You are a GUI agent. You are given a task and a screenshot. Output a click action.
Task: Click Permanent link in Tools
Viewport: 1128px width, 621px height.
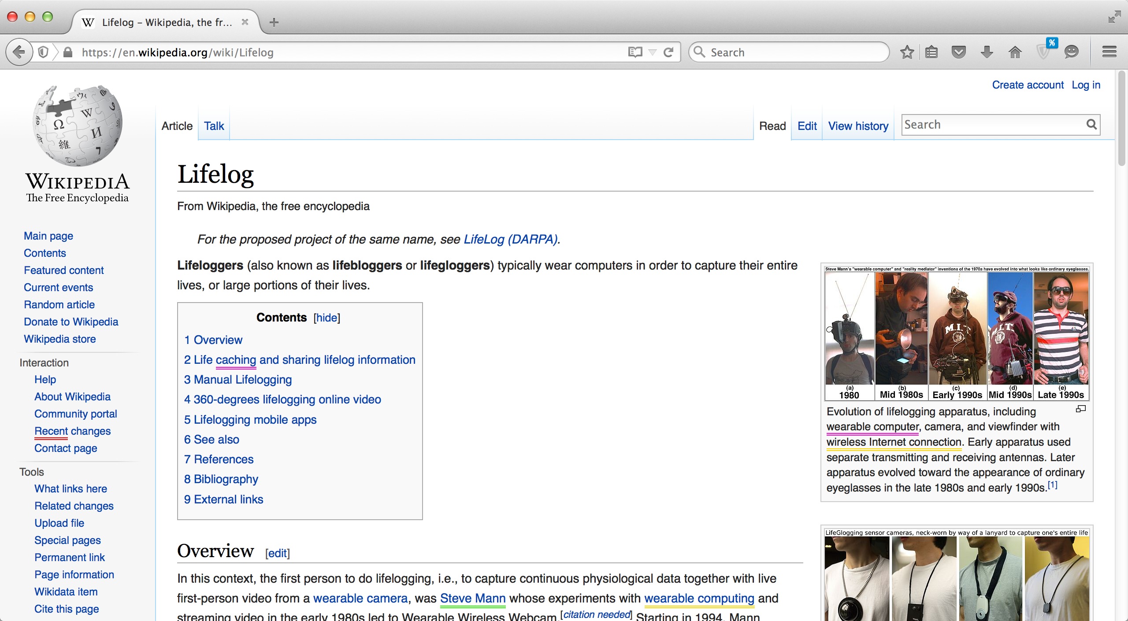pyautogui.click(x=70, y=558)
